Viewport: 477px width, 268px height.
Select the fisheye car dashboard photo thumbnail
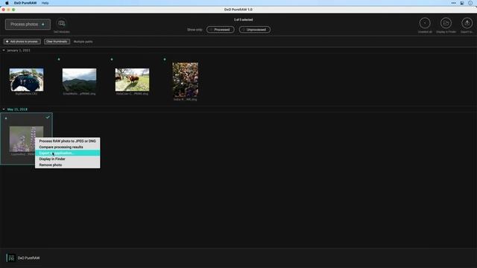click(x=27, y=80)
